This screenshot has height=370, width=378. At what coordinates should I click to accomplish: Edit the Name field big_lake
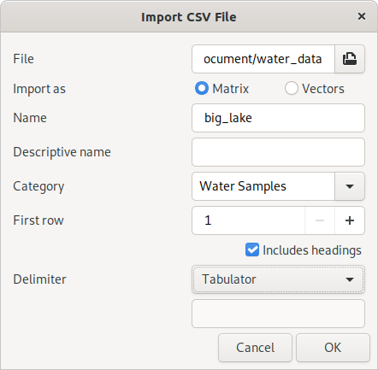(278, 118)
